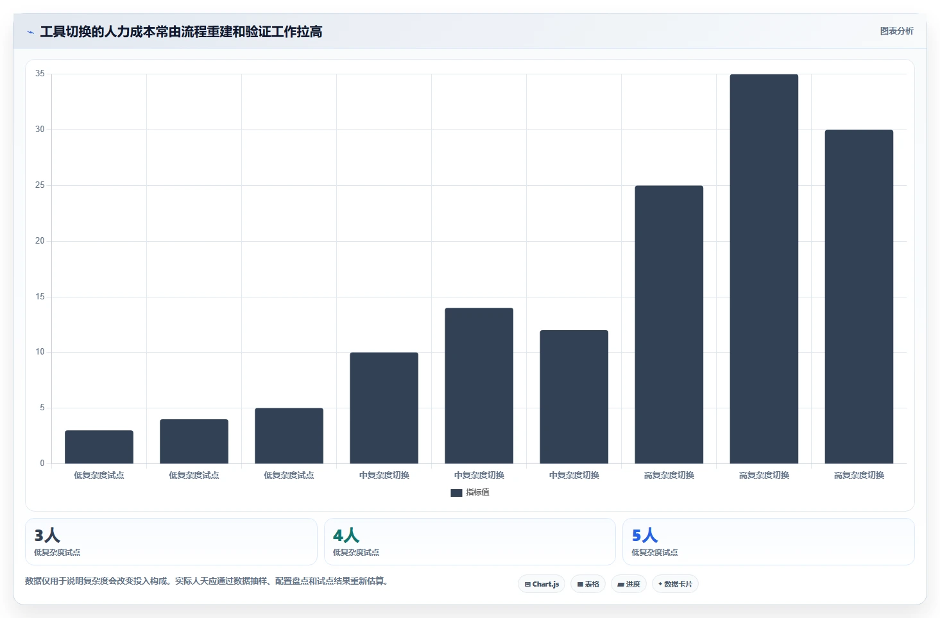Viewport: 940px width, 618px height.
Task: Click the y-axis label 15
Action: point(40,297)
